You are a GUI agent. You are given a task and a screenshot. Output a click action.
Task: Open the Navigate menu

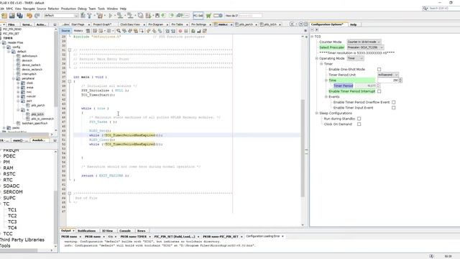29,9
